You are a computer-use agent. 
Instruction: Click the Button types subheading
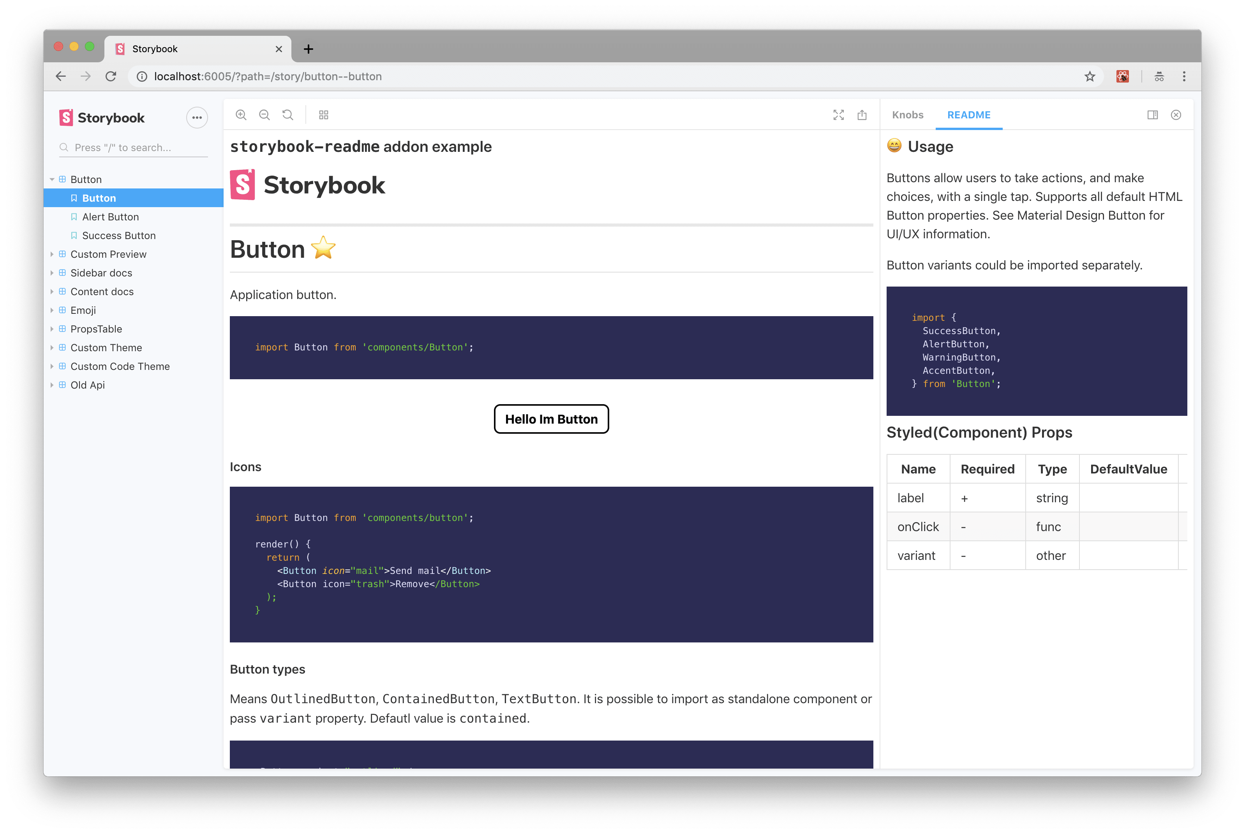267,669
